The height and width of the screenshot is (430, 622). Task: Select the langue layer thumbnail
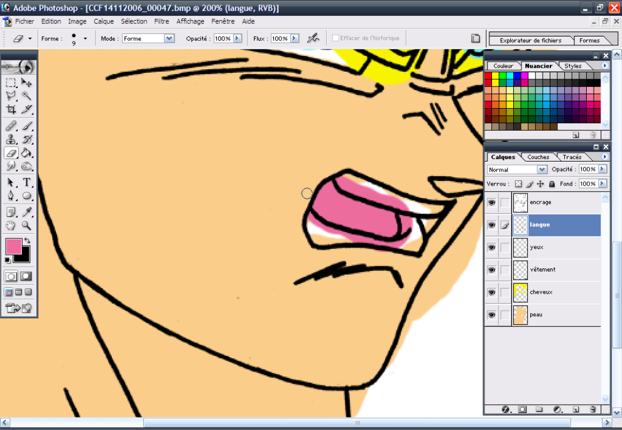[x=520, y=225]
